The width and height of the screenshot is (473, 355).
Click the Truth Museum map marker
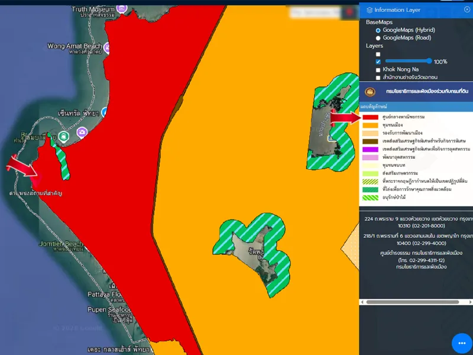point(121,9)
